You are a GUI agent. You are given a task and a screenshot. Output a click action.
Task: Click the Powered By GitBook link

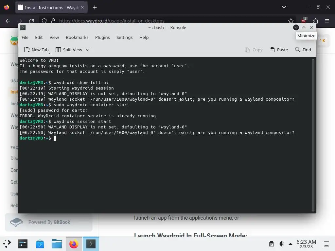tap(49, 222)
